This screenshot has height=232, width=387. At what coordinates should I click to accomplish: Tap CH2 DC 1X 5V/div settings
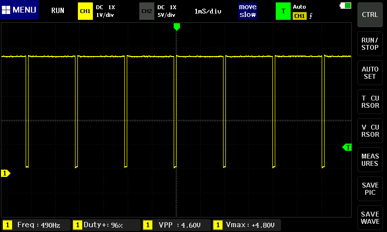[x=167, y=11]
